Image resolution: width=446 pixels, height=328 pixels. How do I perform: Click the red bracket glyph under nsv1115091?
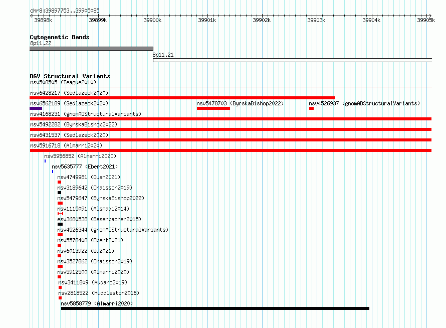(60, 214)
